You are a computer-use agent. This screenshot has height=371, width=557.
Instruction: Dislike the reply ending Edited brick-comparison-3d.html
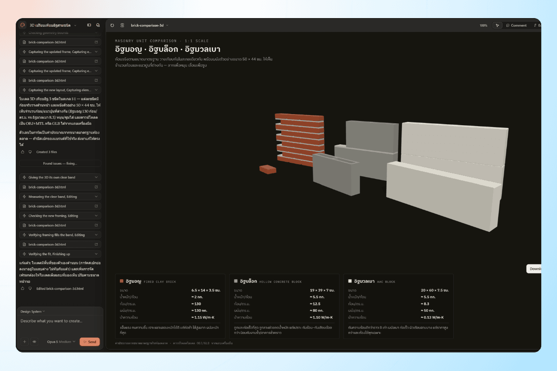click(x=30, y=288)
